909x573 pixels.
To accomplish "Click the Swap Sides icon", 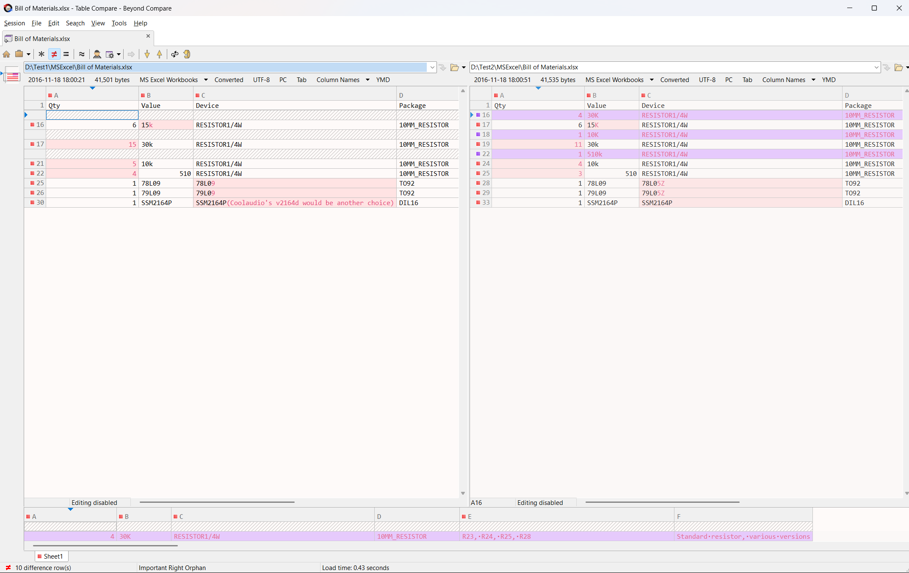I will click(x=174, y=54).
